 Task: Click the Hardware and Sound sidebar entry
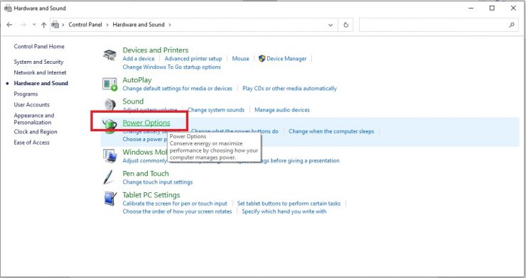pos(41,83)
